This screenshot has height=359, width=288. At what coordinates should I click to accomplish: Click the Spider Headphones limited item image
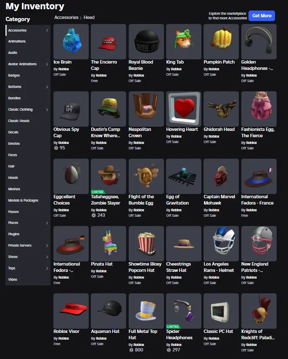pyautogui.click(x=184, y=311)
